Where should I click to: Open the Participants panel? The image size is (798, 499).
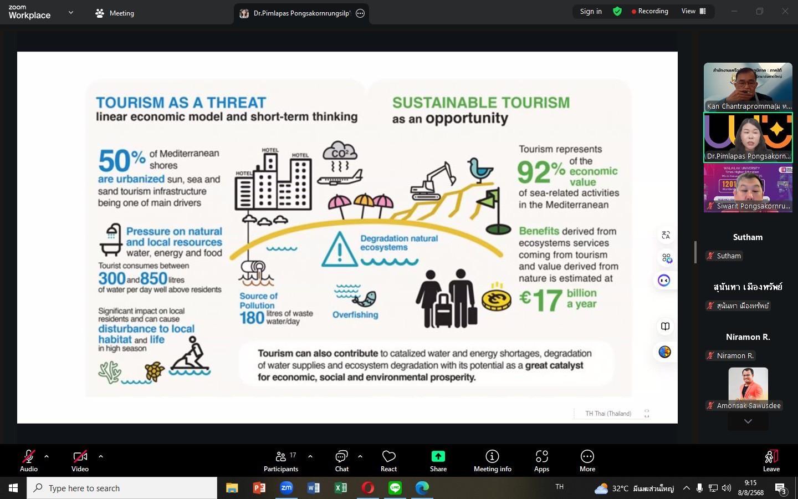point(280,461)
